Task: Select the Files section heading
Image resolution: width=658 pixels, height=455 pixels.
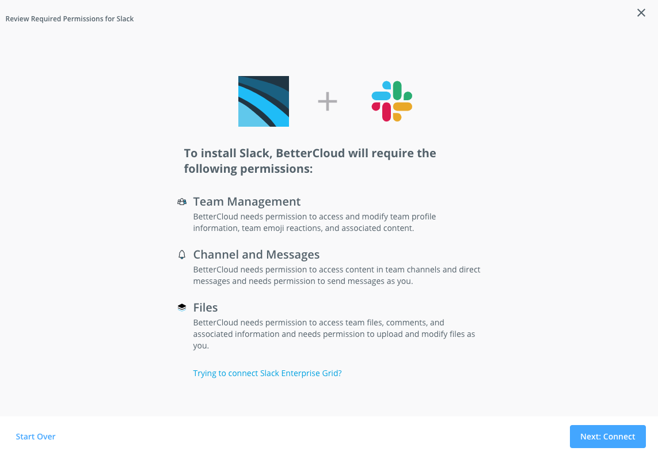Action: [x=206, y=307]
